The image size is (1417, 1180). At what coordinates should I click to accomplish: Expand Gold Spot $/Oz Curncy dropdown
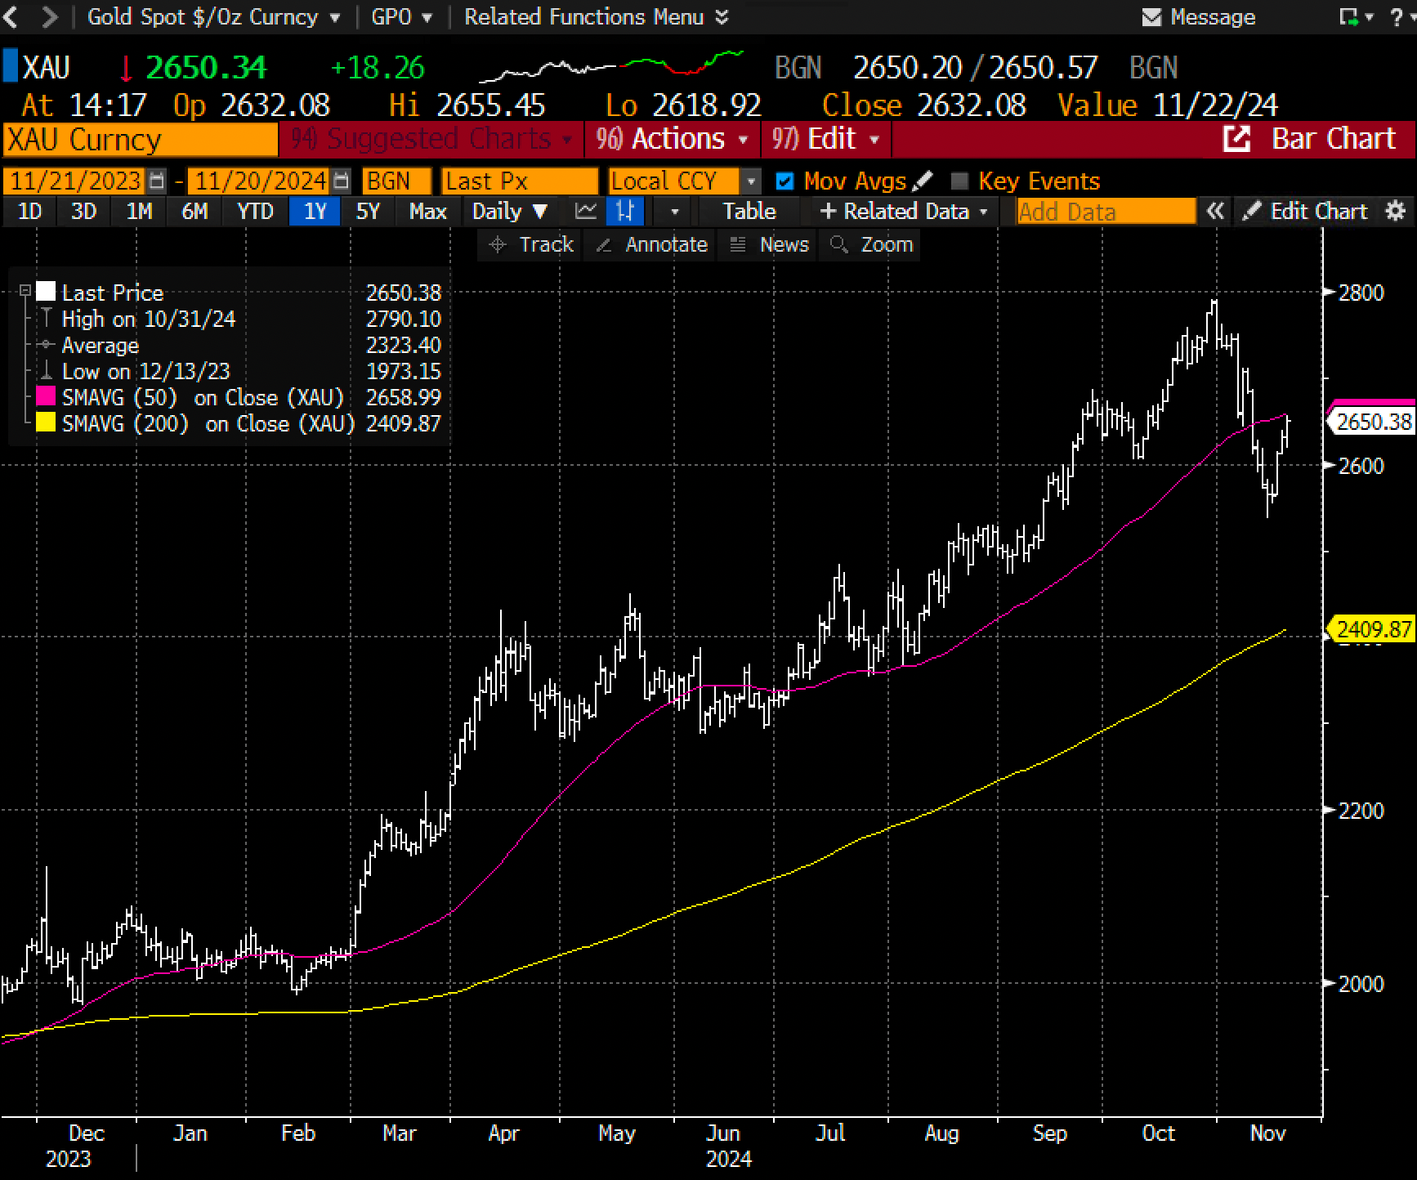click(x=213, y=17)
